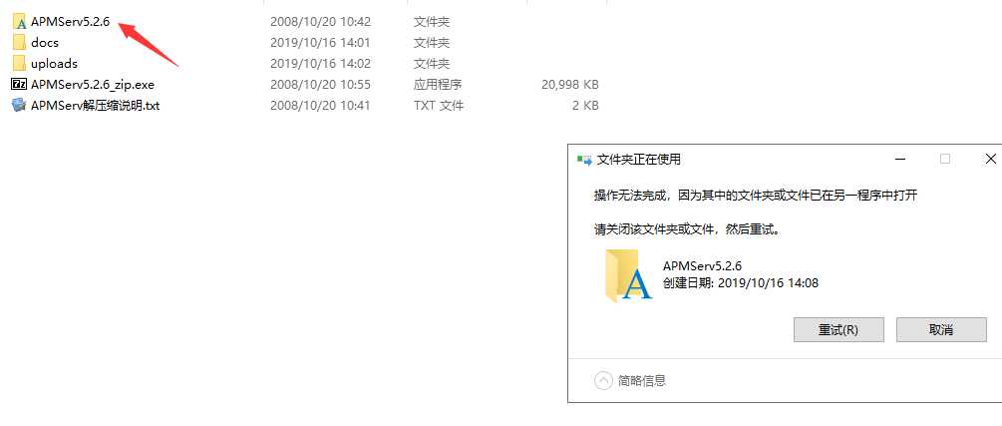Select file name uploads
This screenshot has width=1002, height=426.
tap(54, 63)
